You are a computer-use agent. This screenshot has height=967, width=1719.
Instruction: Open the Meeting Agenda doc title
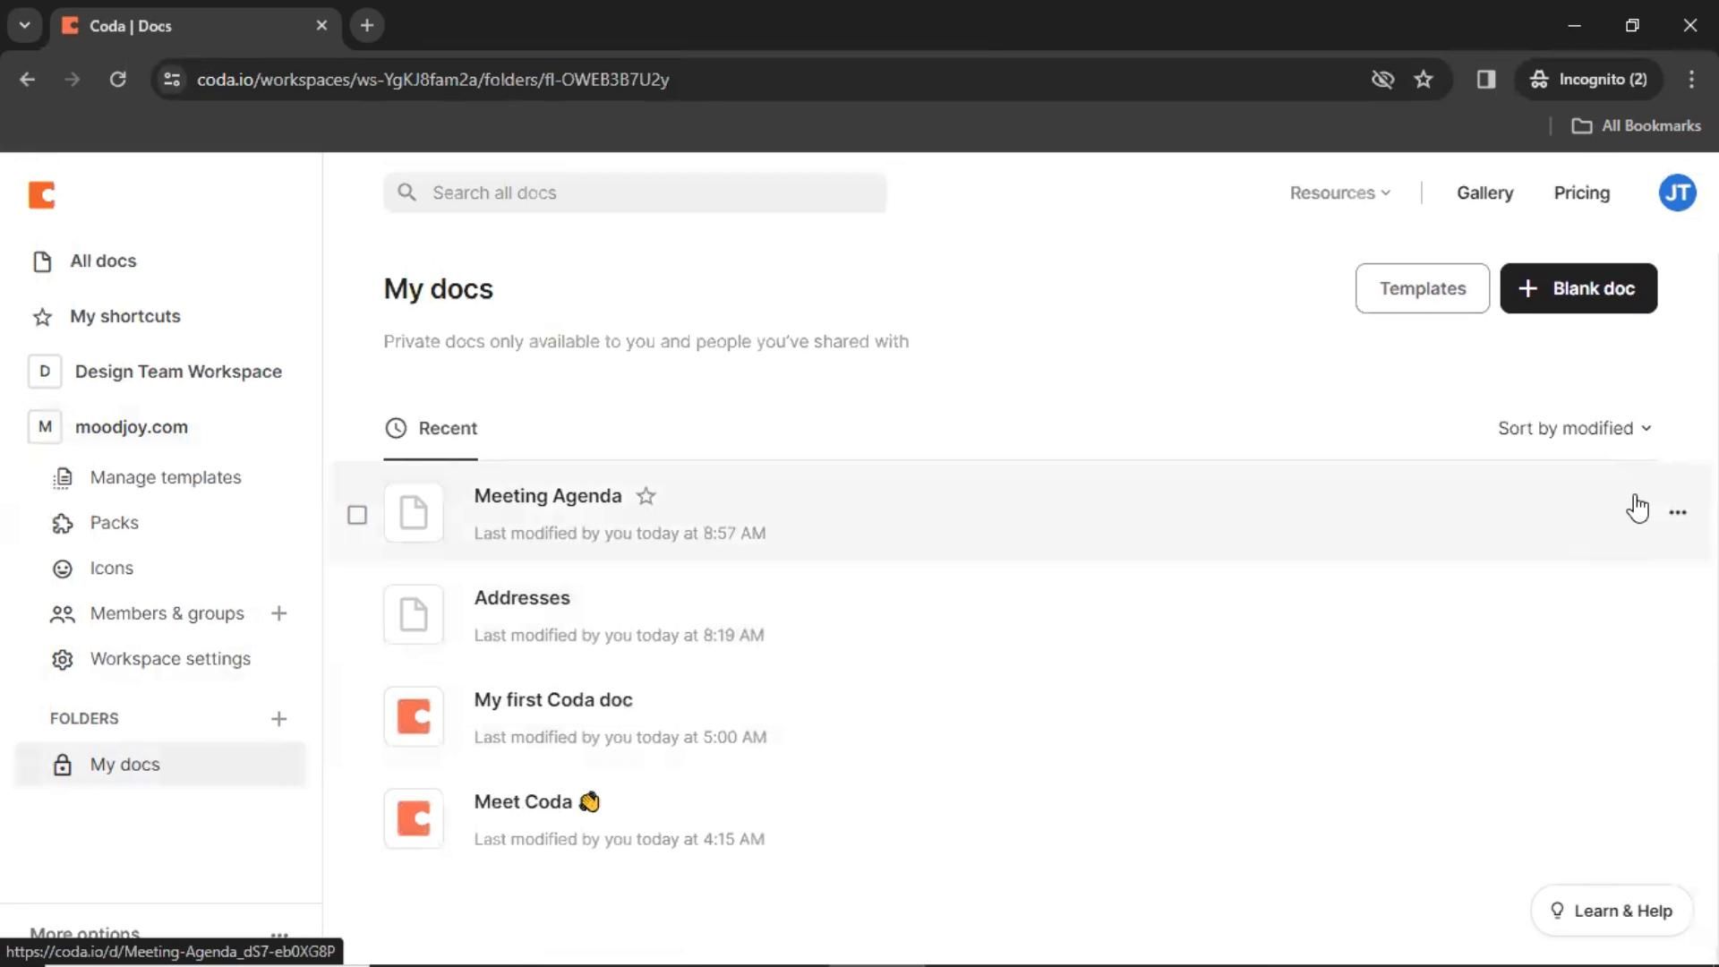click(x=547, y=496)
